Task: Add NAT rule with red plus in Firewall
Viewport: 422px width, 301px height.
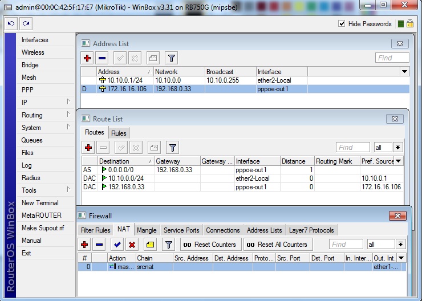Action: 84,245
